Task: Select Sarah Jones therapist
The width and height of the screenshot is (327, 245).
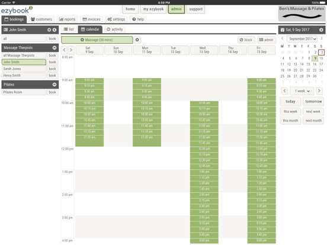Action: [24, 69]
